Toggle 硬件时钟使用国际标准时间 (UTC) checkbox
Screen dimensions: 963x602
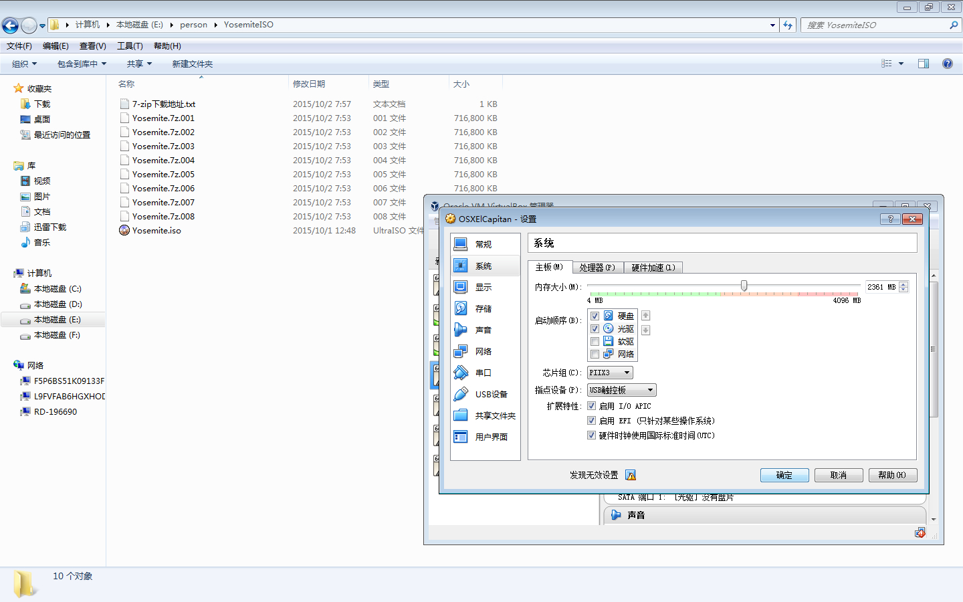pos(591,435)
